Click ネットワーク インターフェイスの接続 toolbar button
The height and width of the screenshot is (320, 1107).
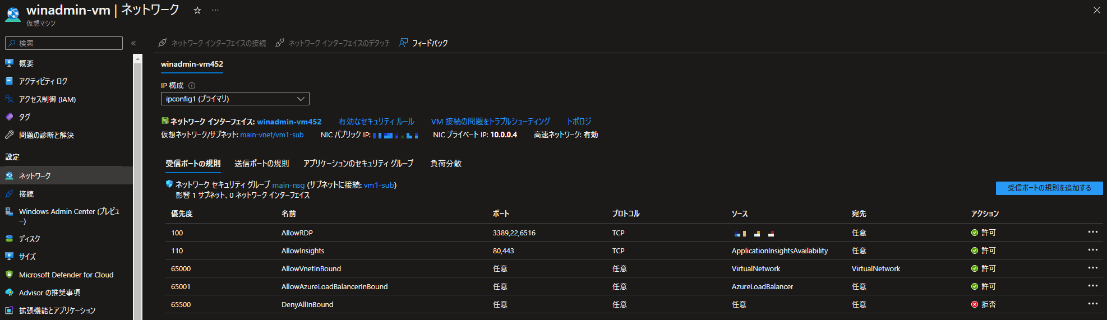coord(212,43)
